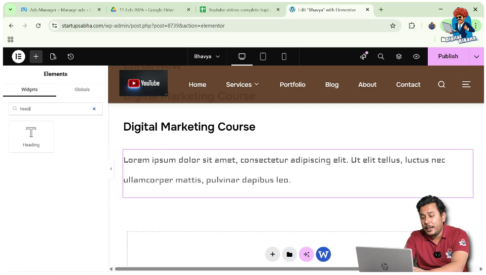Toggle the Preview changes eye icon

click(416, 57)
